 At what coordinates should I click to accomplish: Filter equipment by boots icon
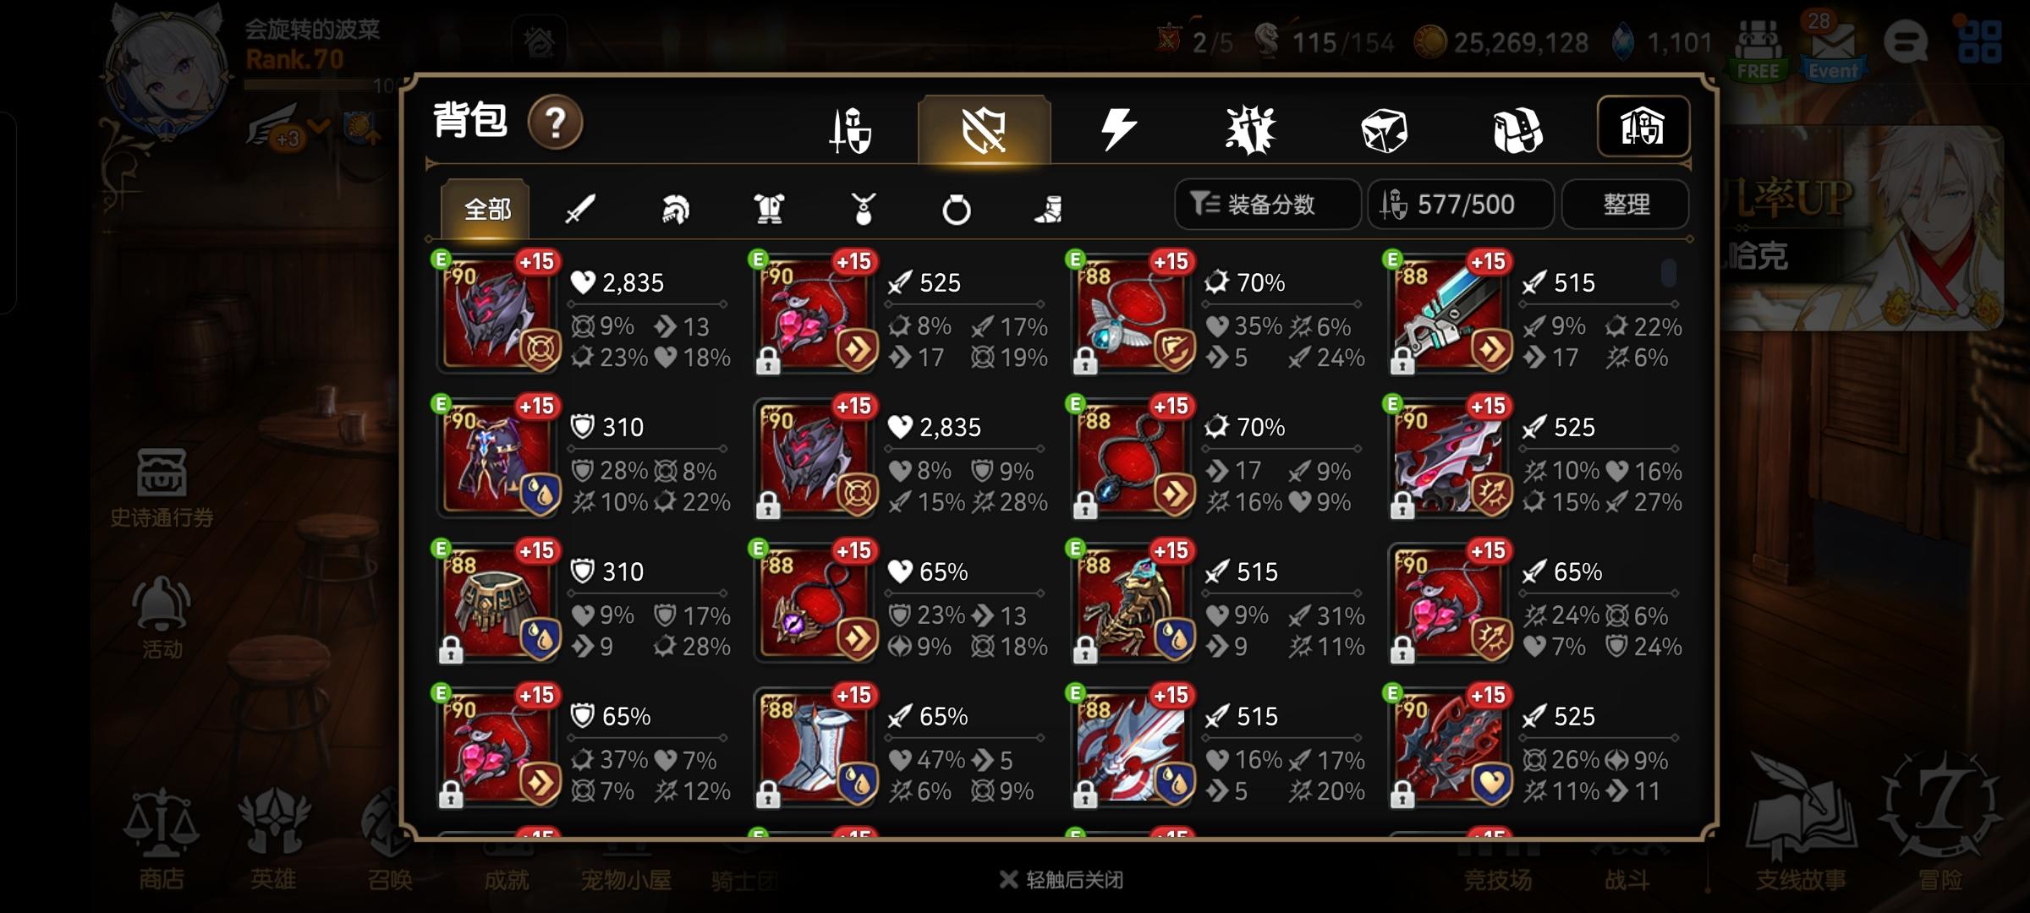[x=1049, y=209]
